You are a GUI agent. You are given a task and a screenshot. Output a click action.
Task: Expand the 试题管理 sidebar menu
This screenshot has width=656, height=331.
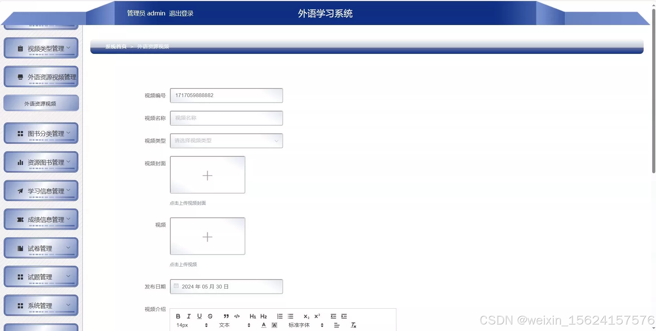coord(41,276)
